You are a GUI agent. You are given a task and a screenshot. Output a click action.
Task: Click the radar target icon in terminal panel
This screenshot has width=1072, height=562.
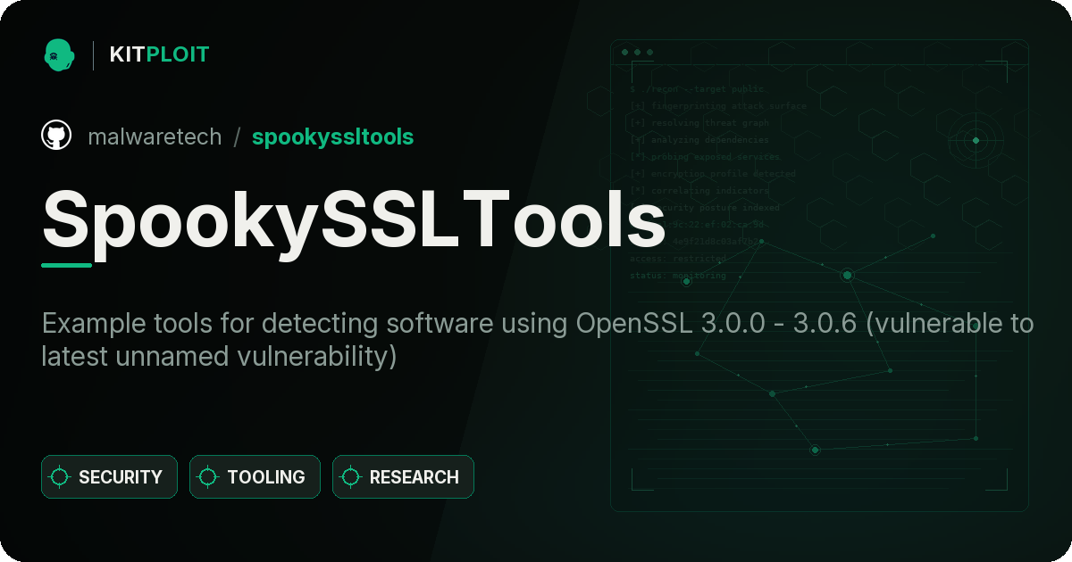[x=976, y=140]
